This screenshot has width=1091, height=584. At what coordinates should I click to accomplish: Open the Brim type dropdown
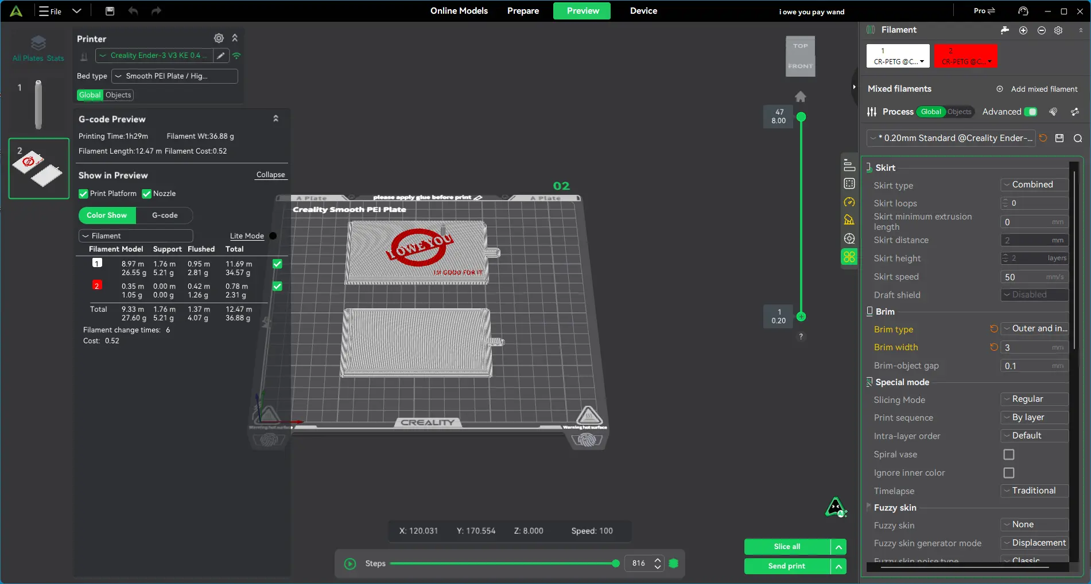click(x=1035, y=328)
